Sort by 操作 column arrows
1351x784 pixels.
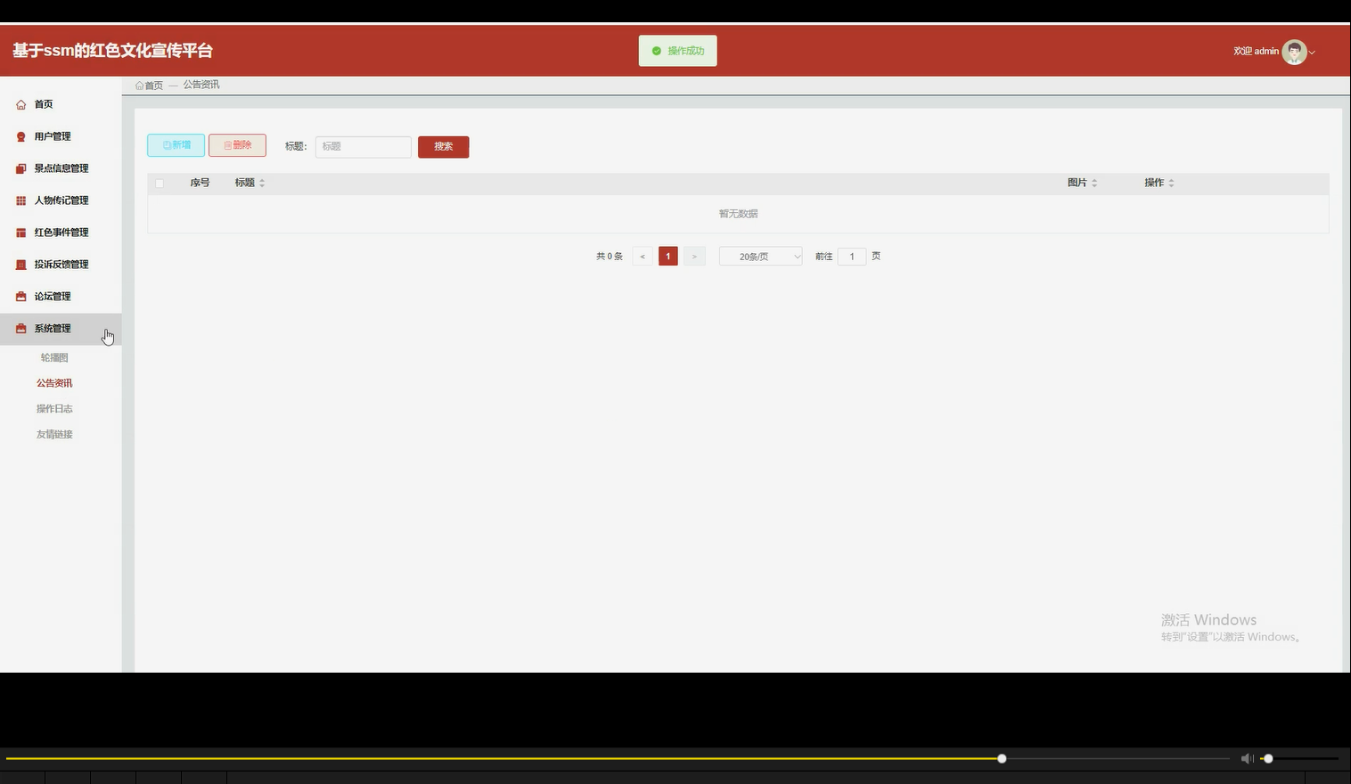pyautogui.click(x=1171, y=183)
